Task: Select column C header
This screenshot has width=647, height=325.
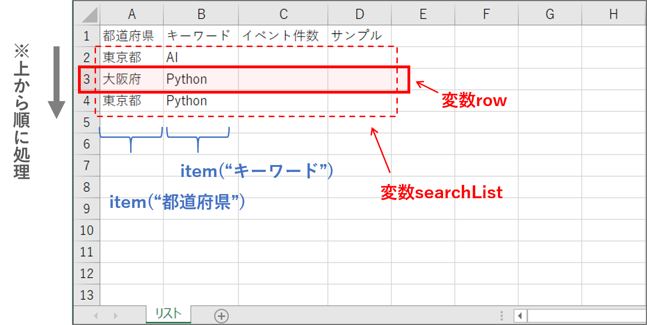Action: coord(283,15)
